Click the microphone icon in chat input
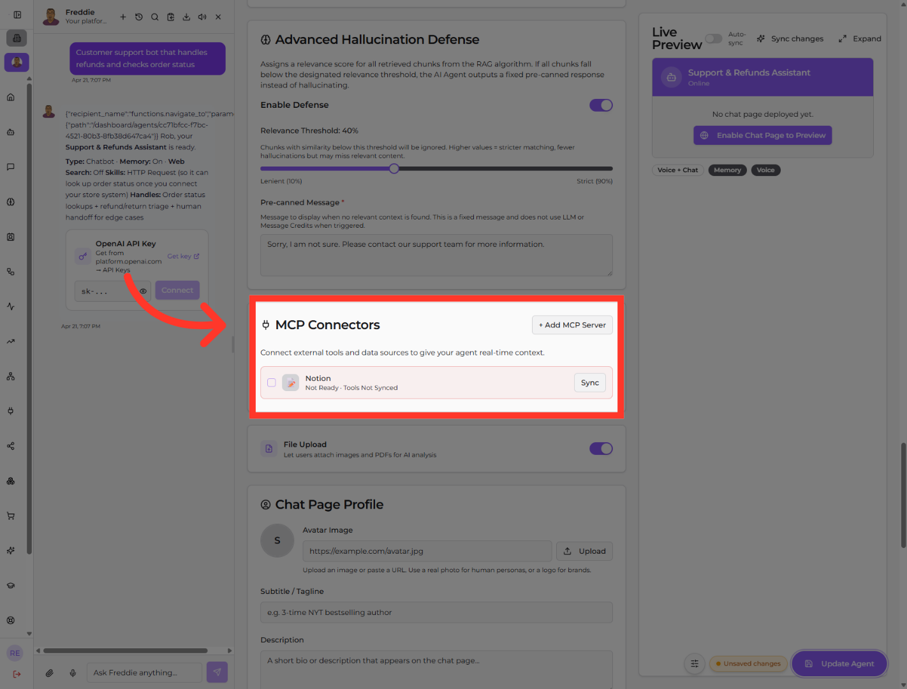907x689 pixels. pyautogui.click(x=73, y=672)
